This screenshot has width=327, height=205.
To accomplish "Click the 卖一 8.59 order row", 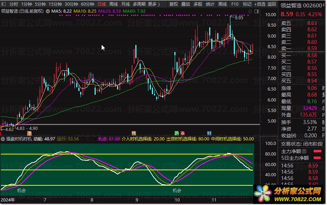I will point(299,48).
